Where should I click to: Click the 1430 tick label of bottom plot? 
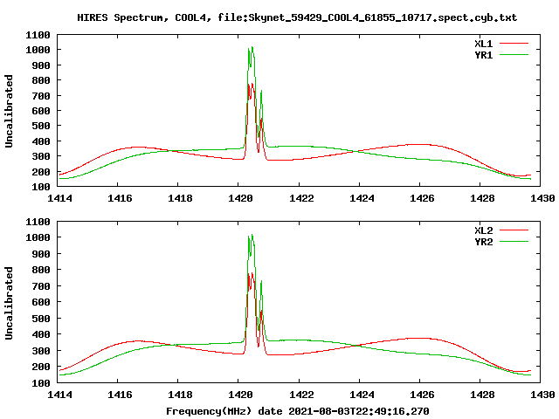(542, 395)
